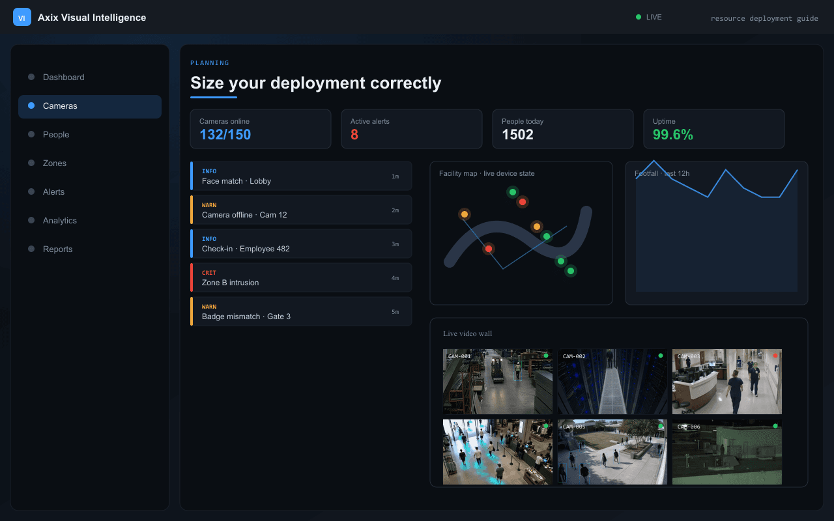
Task: Click the green LIVE status dot
Action: 639,17
